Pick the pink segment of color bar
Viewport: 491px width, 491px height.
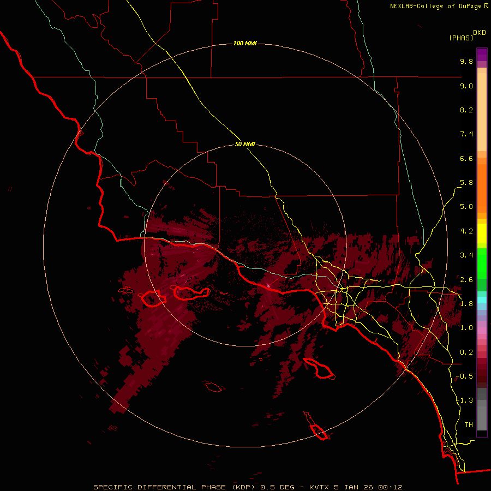(x=482, y=331)
